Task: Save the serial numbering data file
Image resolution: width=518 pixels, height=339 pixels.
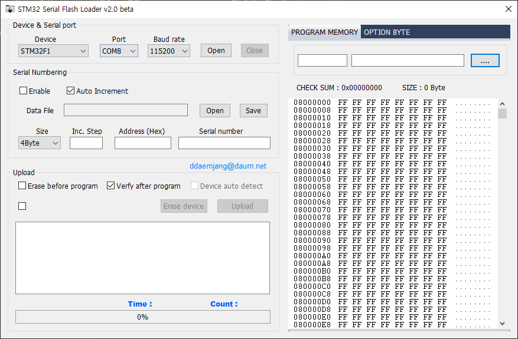Action: click(x=253, y=110)
